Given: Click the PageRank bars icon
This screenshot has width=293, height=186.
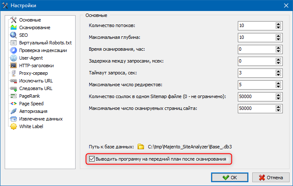Looking at the screenshot, I should [x=14, y=96].
